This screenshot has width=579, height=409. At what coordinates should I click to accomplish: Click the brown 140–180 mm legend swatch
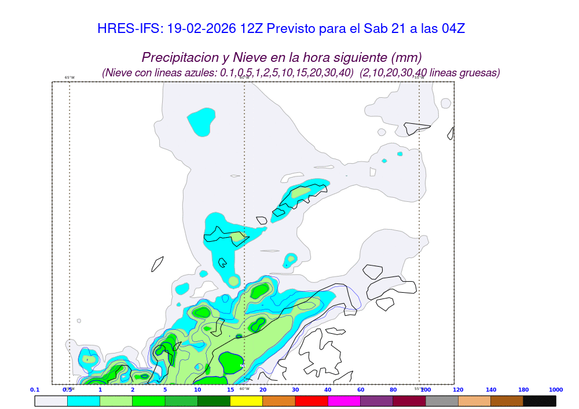point(507,400)
